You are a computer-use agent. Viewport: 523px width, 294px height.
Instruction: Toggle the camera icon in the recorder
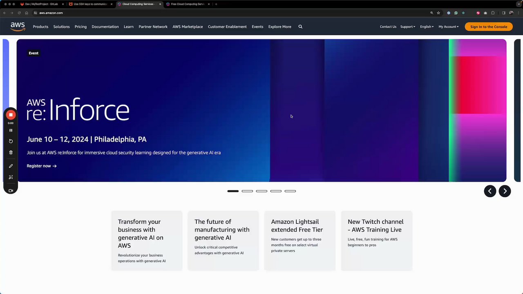click(x=11, y=191)
